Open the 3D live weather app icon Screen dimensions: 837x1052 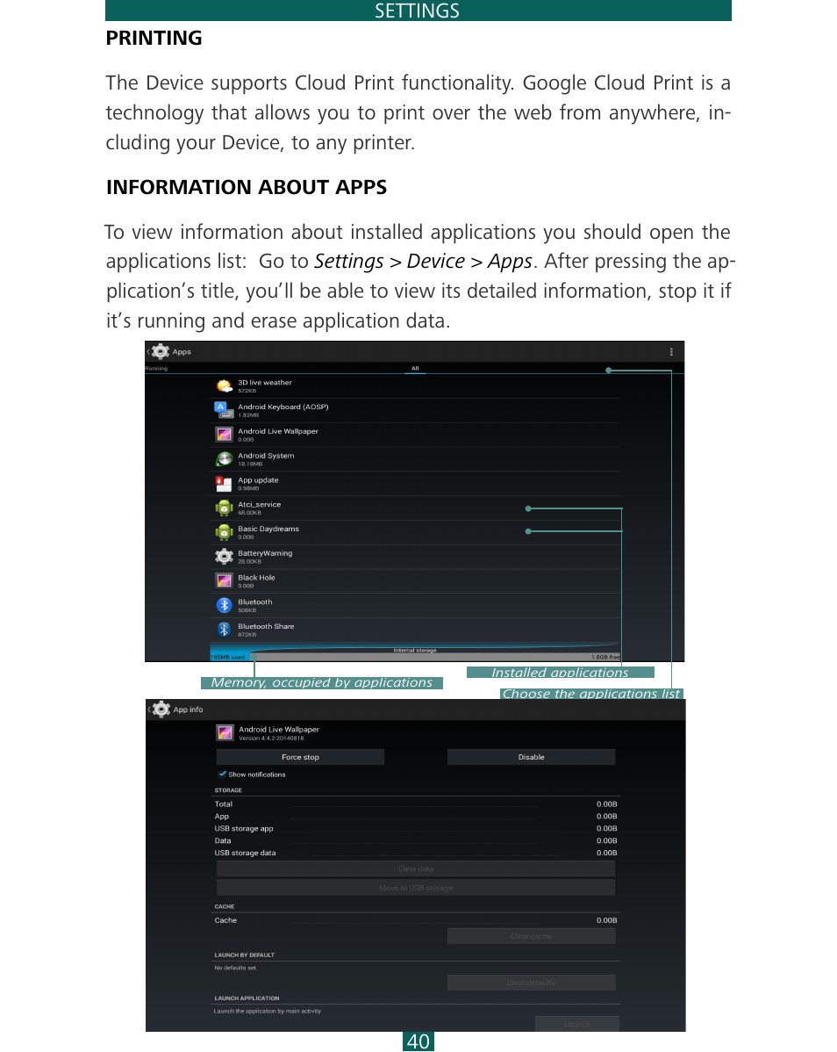225,385
